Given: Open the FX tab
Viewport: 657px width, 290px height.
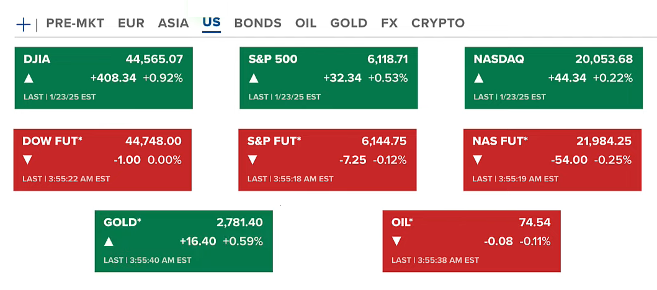Looking at the screenshot, I should 389,24.
